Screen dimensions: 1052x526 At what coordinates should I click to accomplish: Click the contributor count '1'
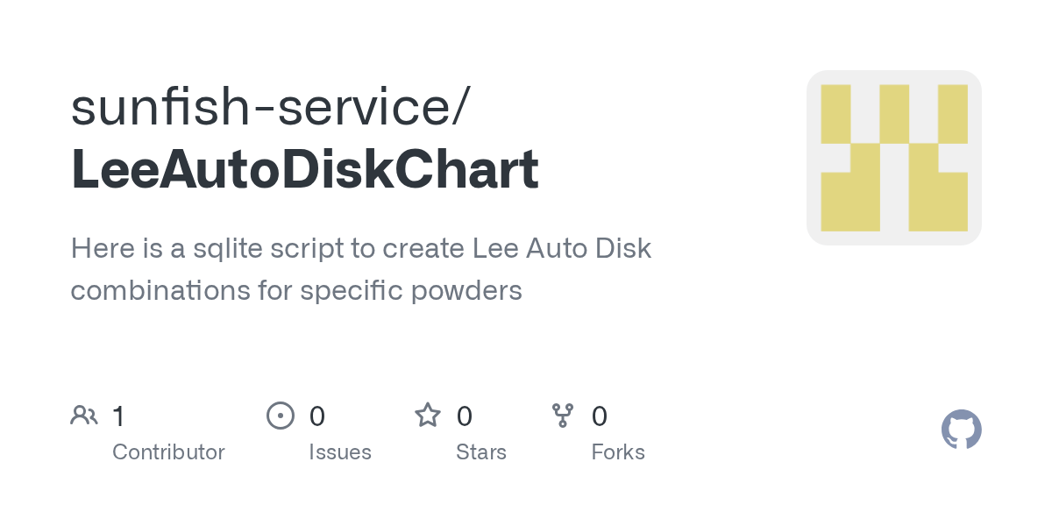tap(118, 416)
